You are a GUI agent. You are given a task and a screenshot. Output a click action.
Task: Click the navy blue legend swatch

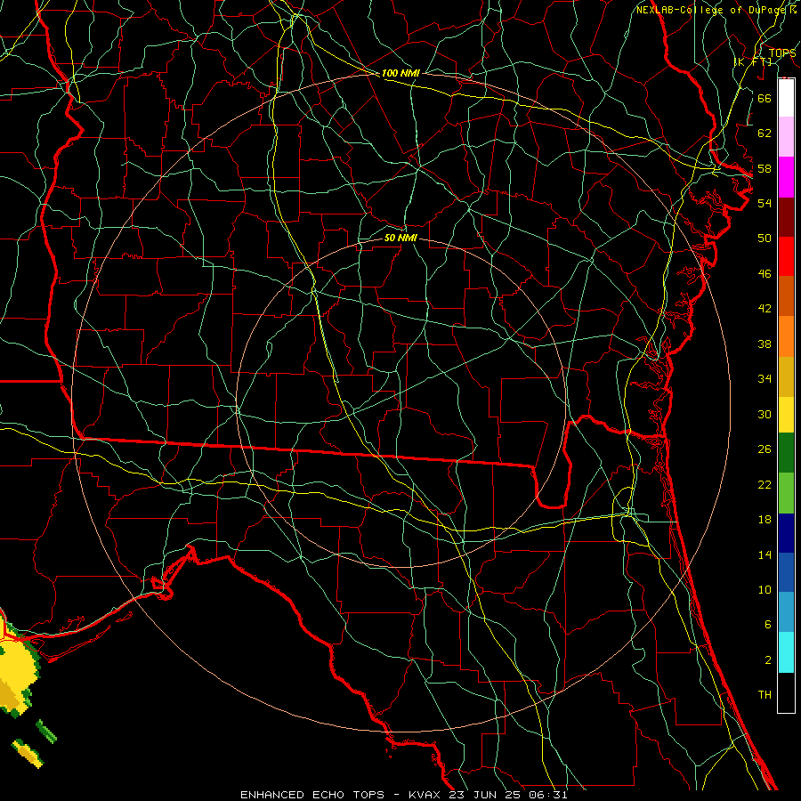coord(786,533)
